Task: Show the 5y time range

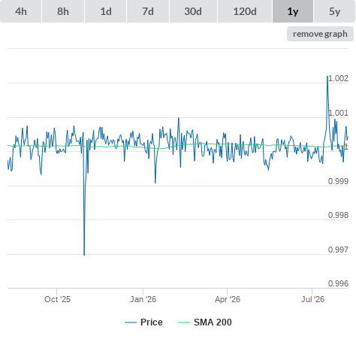Action: tap(334, 11)
